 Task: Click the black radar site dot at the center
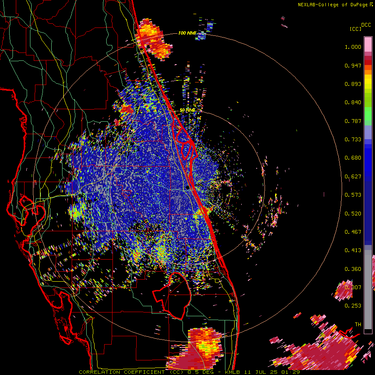188,188
